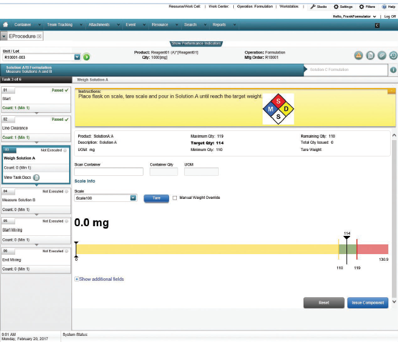This screenshot has height=342, width=398.
Task: Open Settings gear in top bar
Action: tap(343, 7)
